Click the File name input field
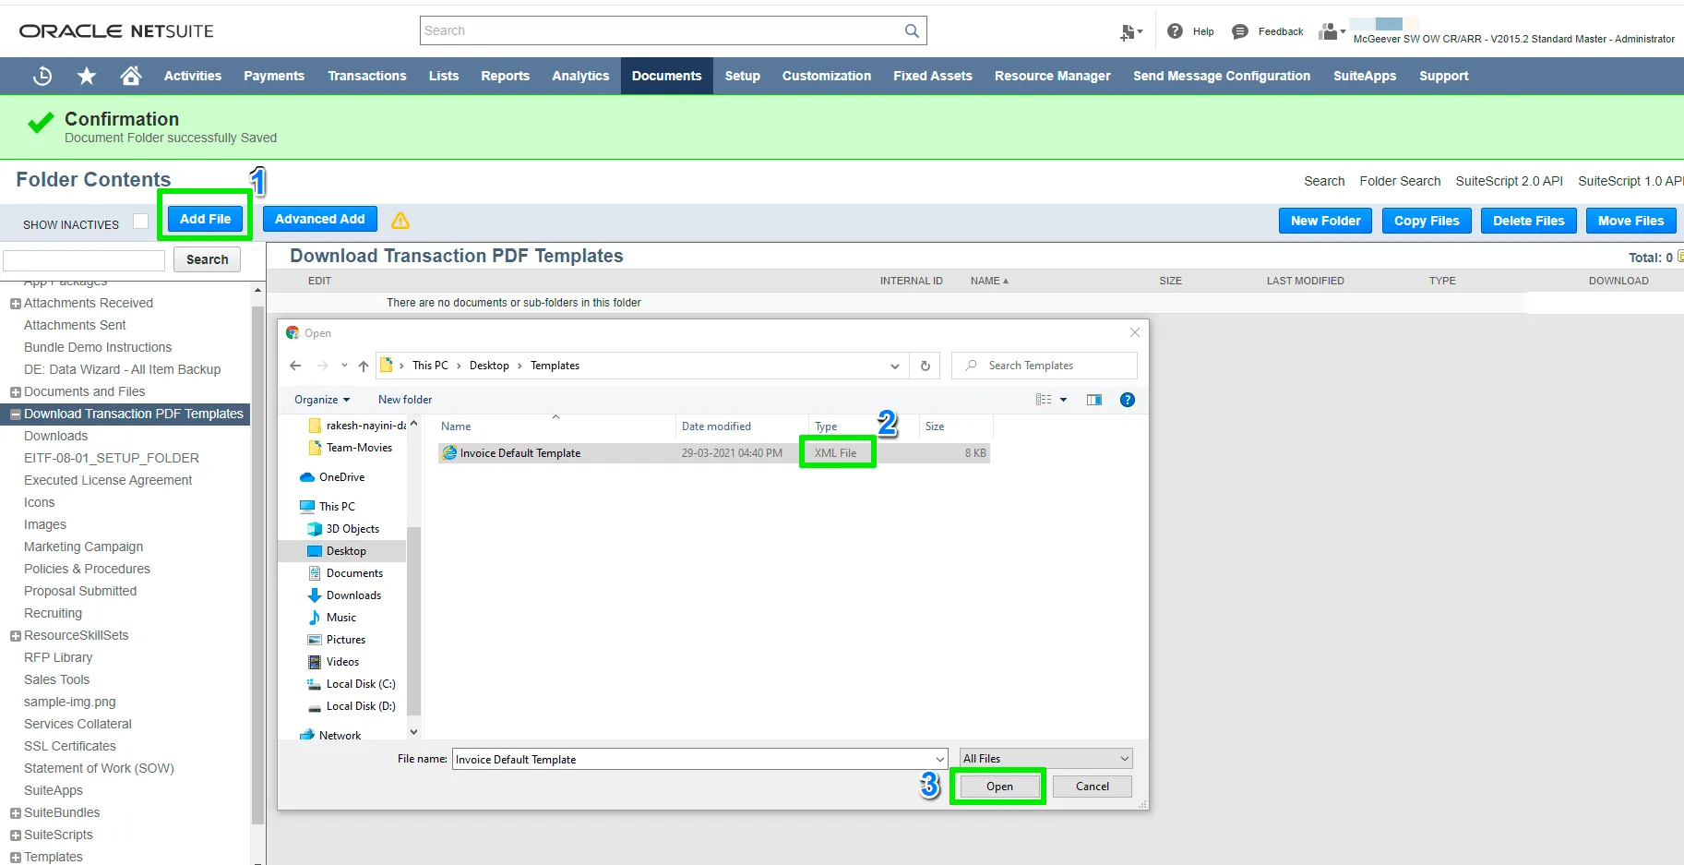The width and height of the screenshot is (1684, 865). 699,759
